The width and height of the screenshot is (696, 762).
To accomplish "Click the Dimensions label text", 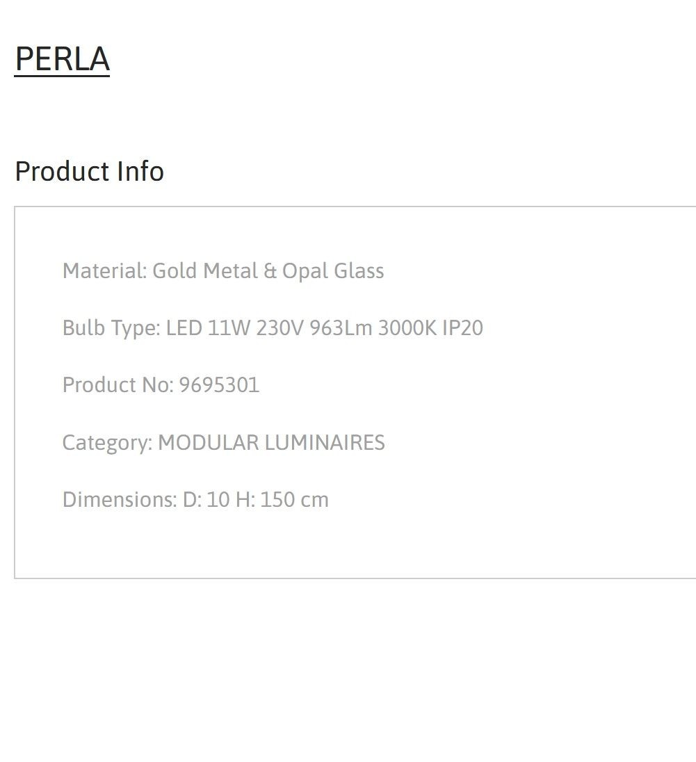I will pos(120,500).
